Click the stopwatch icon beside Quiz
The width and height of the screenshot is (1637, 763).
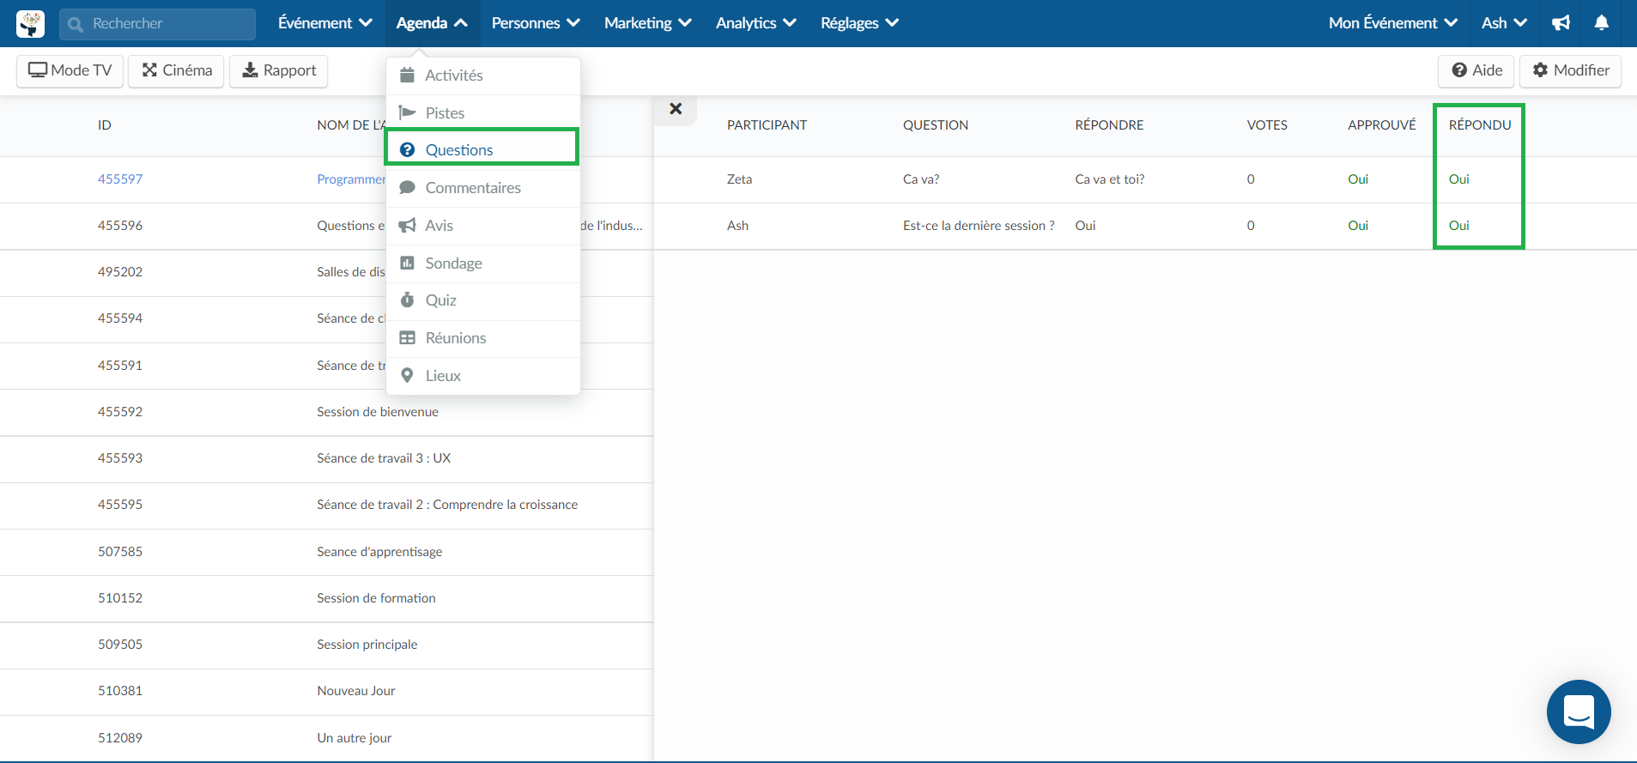[408, 300]
